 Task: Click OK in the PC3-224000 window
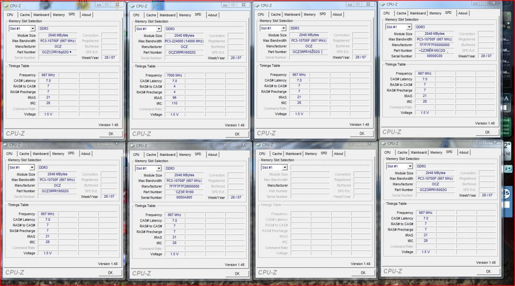click(237, 134)
